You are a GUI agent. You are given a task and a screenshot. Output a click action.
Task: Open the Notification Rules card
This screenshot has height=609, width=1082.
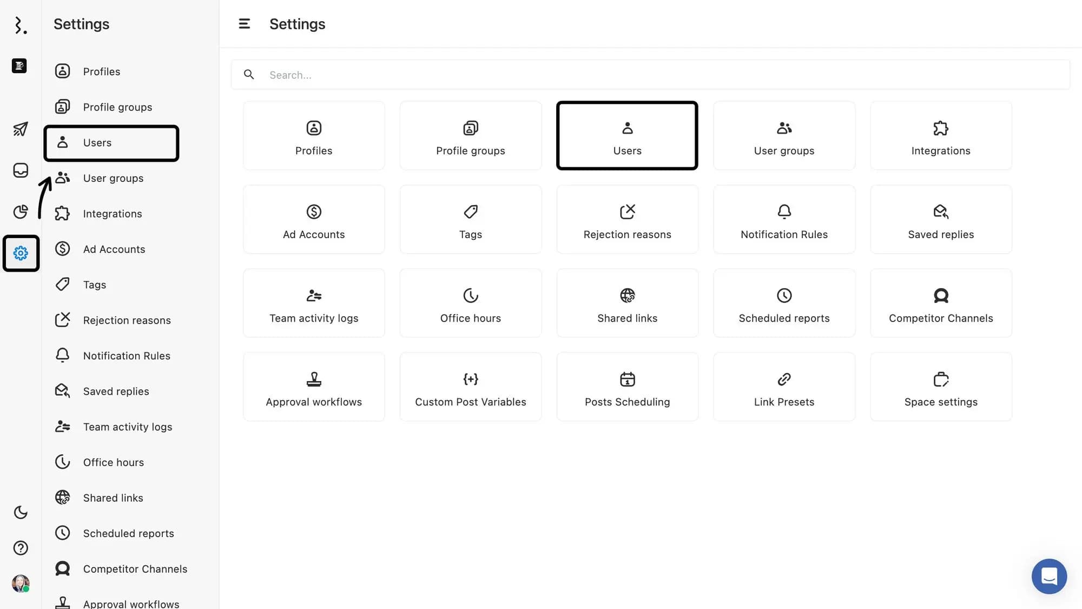pos(784,219)
